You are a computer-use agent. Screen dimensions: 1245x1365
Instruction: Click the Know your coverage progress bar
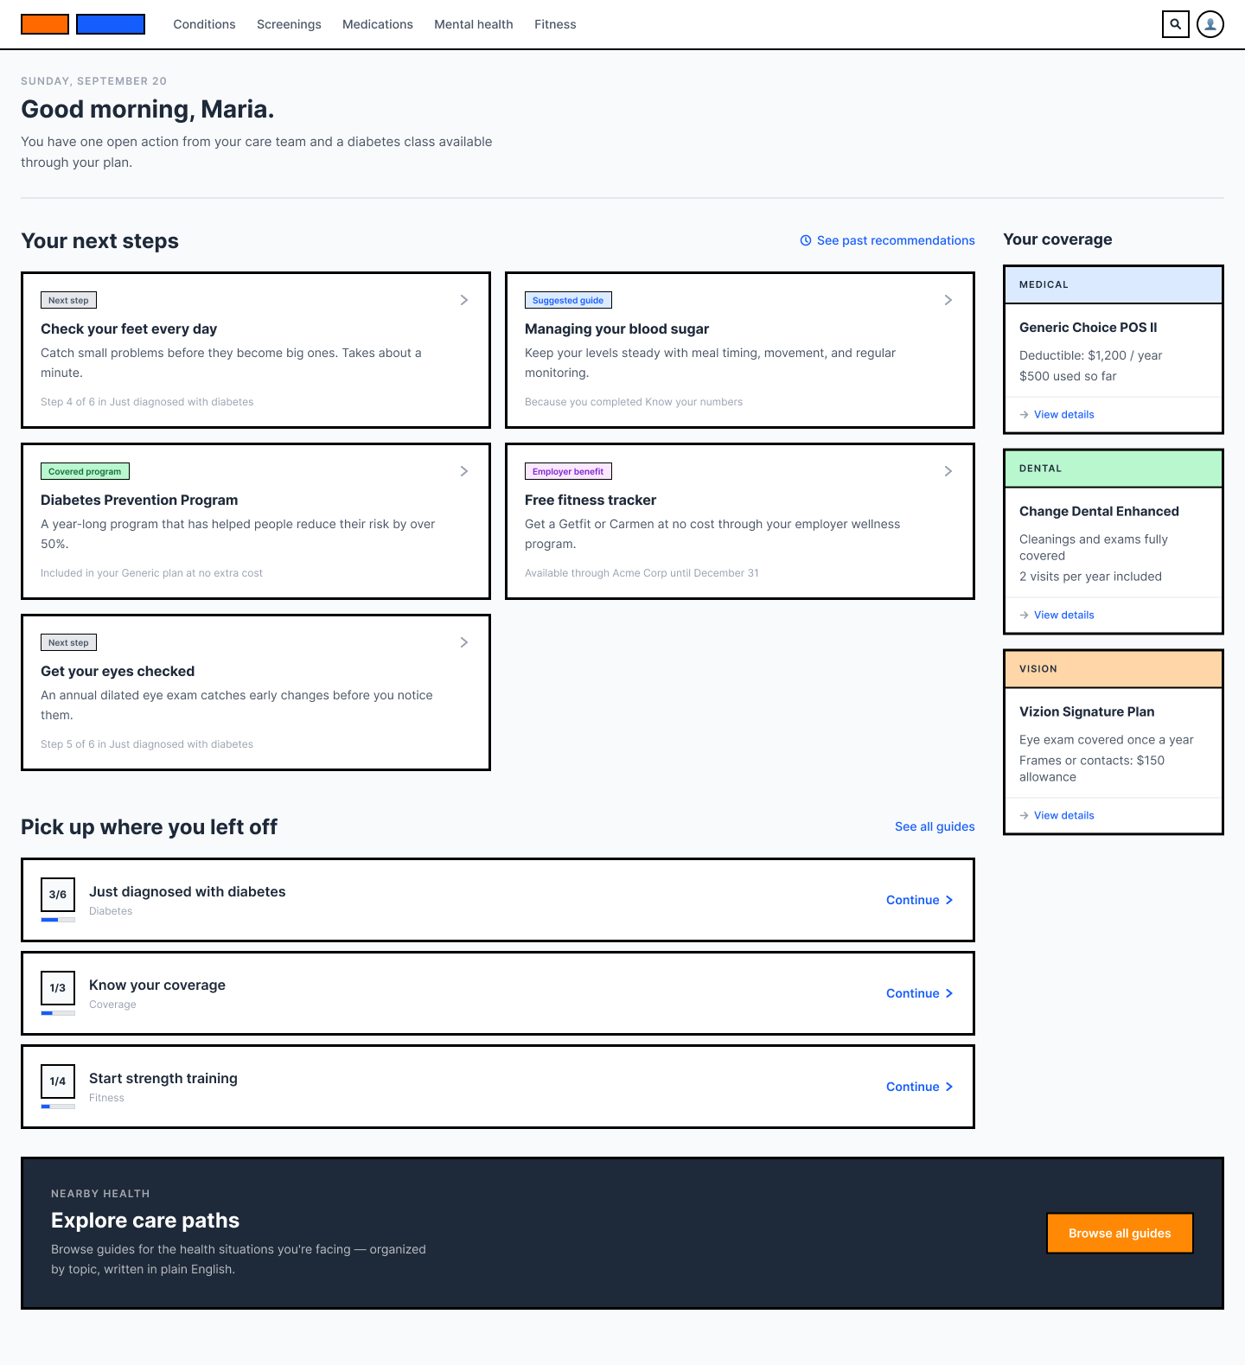(58, 1013)
